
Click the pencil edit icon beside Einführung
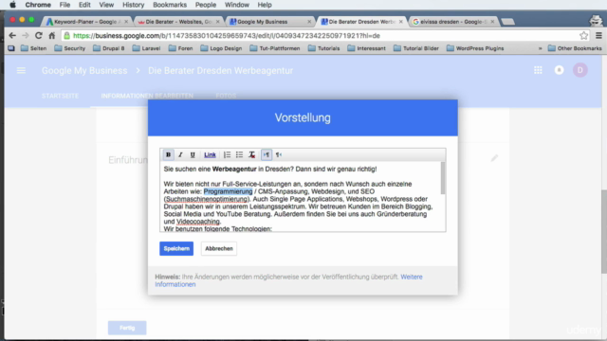pyautogui.click(x=494, y=158)
